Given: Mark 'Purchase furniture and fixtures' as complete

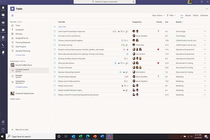Looking at the screenshot, I should pos(55,36).
